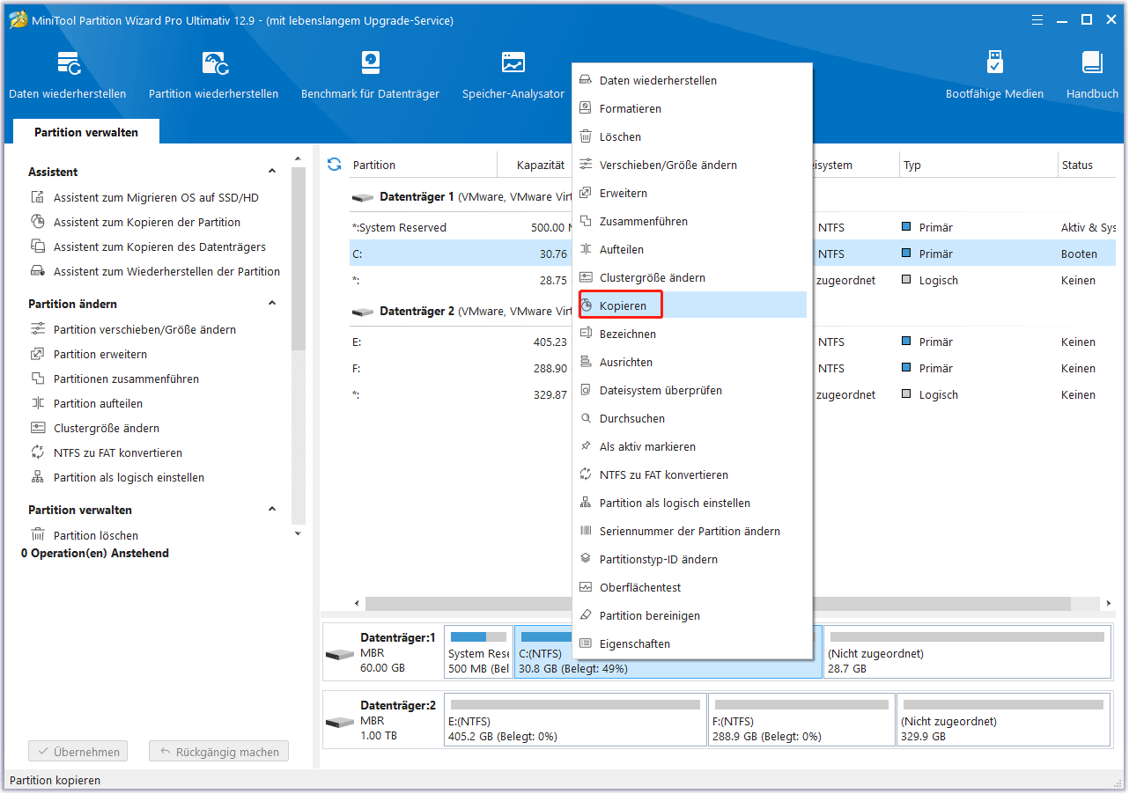Select Oberflächentest in the context menu
This screenshot has height=794, width=1129.
(691, 588)
